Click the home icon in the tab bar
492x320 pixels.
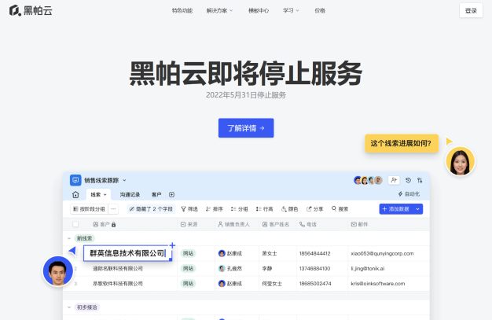[75, 195]
